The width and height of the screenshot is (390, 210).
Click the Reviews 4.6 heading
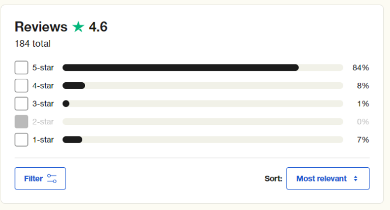point(61,27)
